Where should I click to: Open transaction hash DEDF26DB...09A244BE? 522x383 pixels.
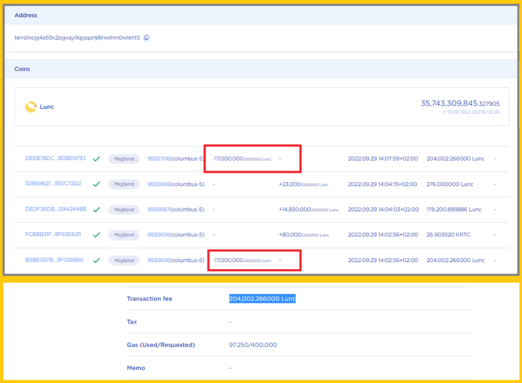56,209
